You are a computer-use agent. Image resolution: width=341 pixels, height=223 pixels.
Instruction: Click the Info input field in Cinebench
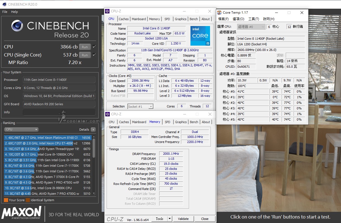(x=59, y=112)
